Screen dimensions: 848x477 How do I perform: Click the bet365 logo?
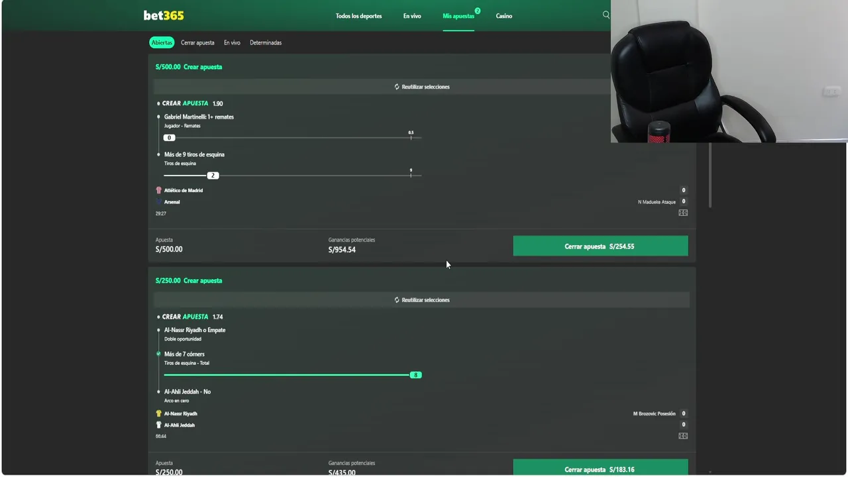tap(164, 15)
